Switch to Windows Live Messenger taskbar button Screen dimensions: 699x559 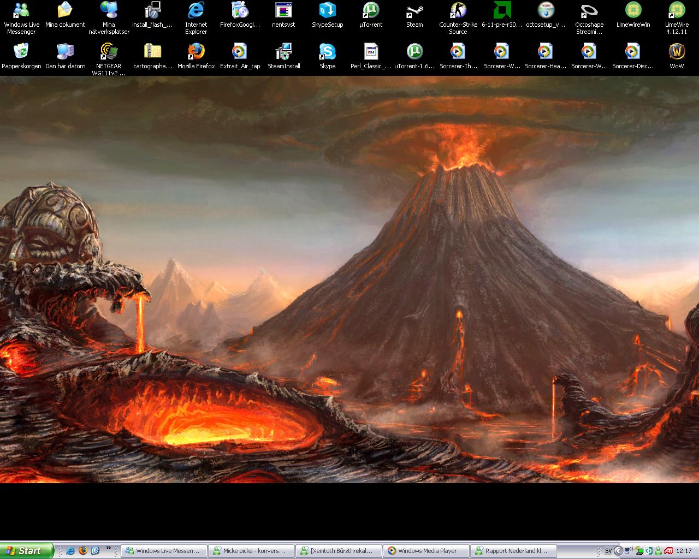(x=164, y=551)
